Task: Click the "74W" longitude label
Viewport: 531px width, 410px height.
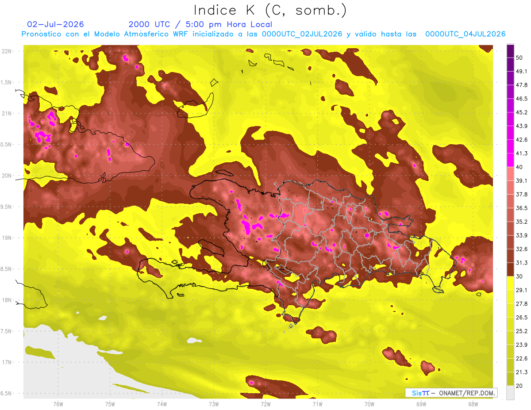Action: pyautogui.click(x=162, y=404)
